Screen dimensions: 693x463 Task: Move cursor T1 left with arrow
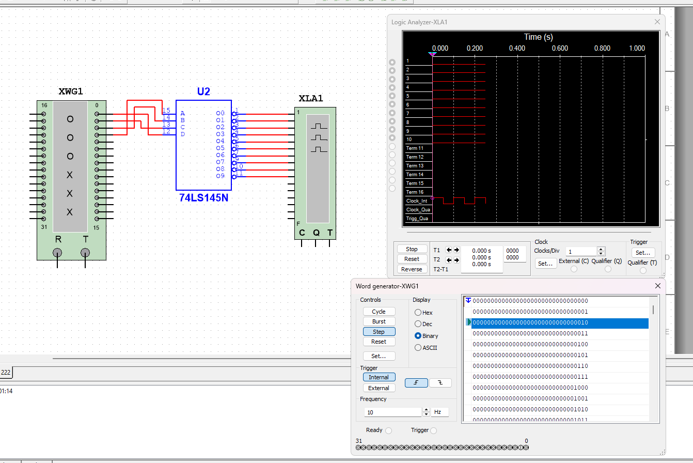tap(449, 250)
